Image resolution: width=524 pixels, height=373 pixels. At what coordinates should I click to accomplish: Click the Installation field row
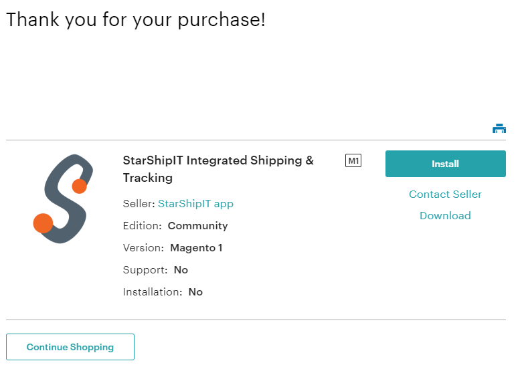click(x=163, y=292)
